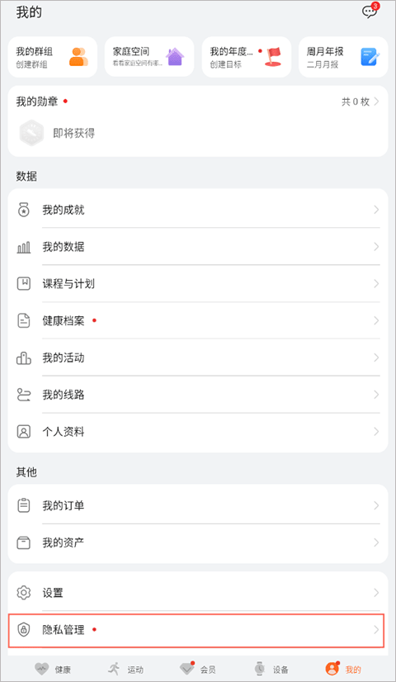Tap the 设置 gear icon
Viewport: 396px width, 682px height.
[x=24, y=592]
